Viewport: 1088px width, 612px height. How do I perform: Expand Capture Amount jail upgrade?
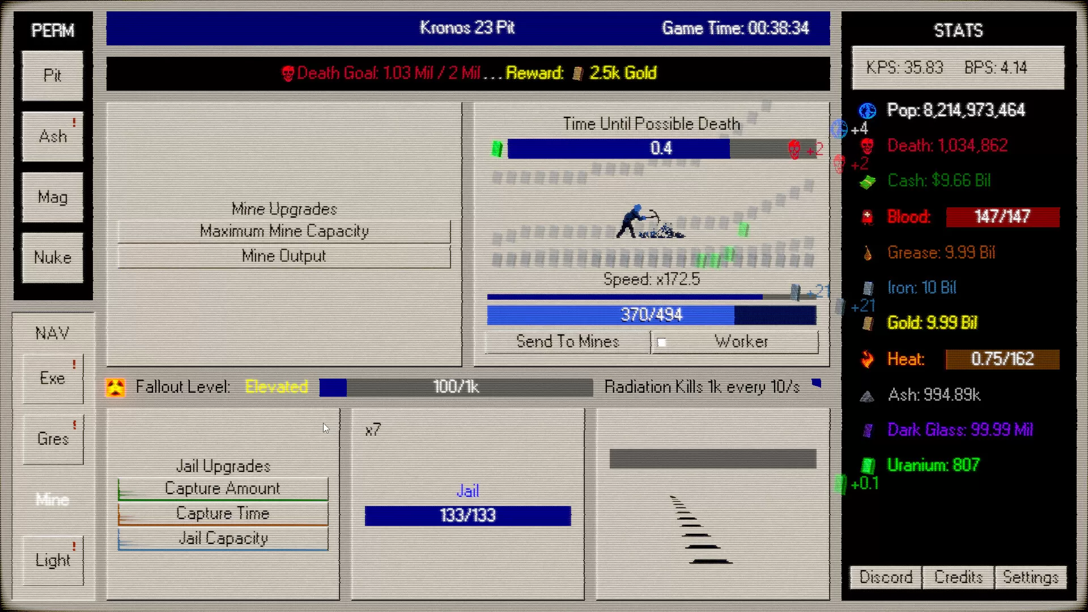tap(223, 488)
